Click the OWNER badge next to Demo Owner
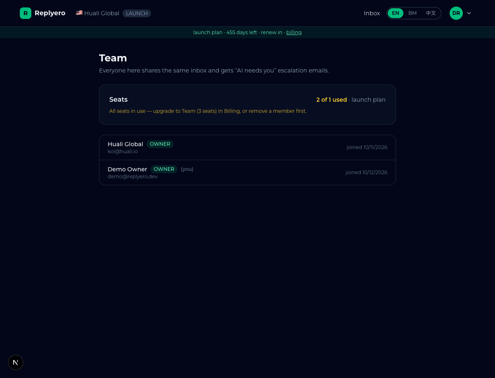 [x=164, y=169]
